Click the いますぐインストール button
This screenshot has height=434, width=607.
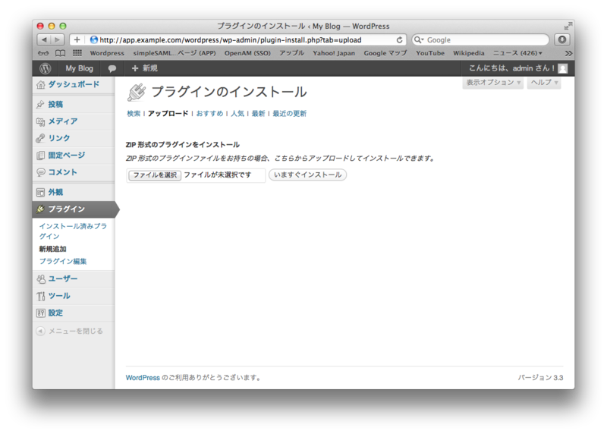click(x=307, y=175)
